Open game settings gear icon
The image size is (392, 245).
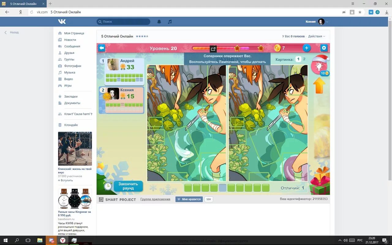(324, 48)
